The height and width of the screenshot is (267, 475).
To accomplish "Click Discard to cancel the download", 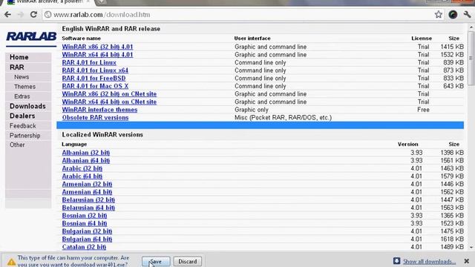I will point(188,262).
